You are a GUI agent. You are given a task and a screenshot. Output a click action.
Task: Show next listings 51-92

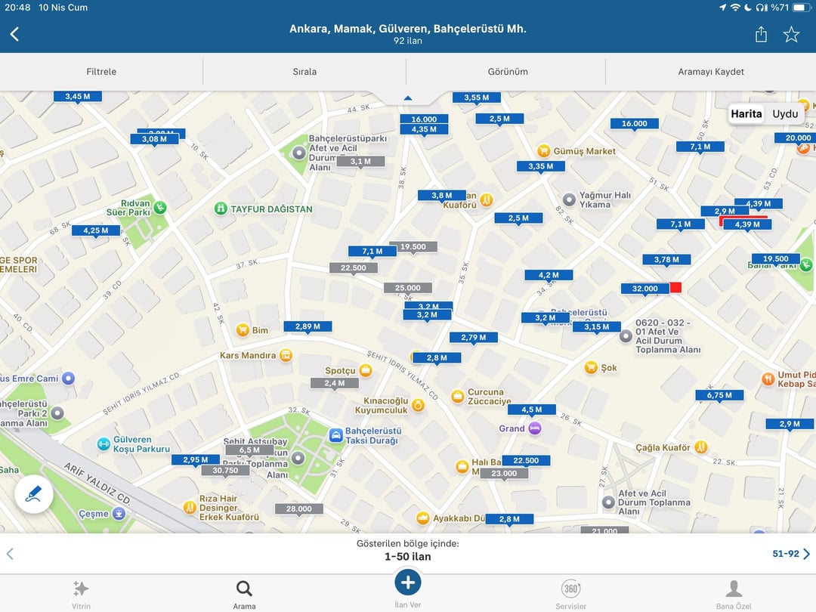[x=790, y=554]
